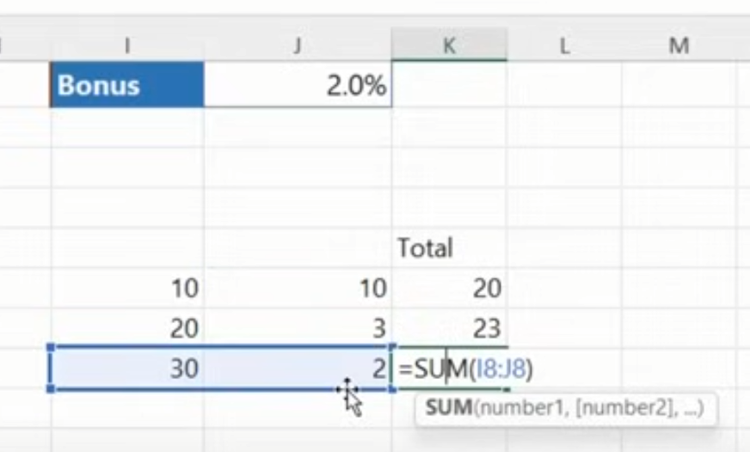Viewport: 750px width, 452px height.
Task: Click the column M header
Action: pos(679,46)
